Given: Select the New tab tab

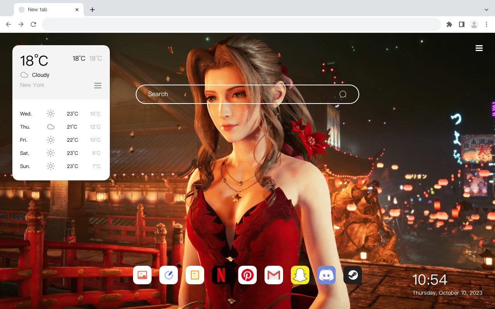Looking at the screenshot, I should coord(49,10).
